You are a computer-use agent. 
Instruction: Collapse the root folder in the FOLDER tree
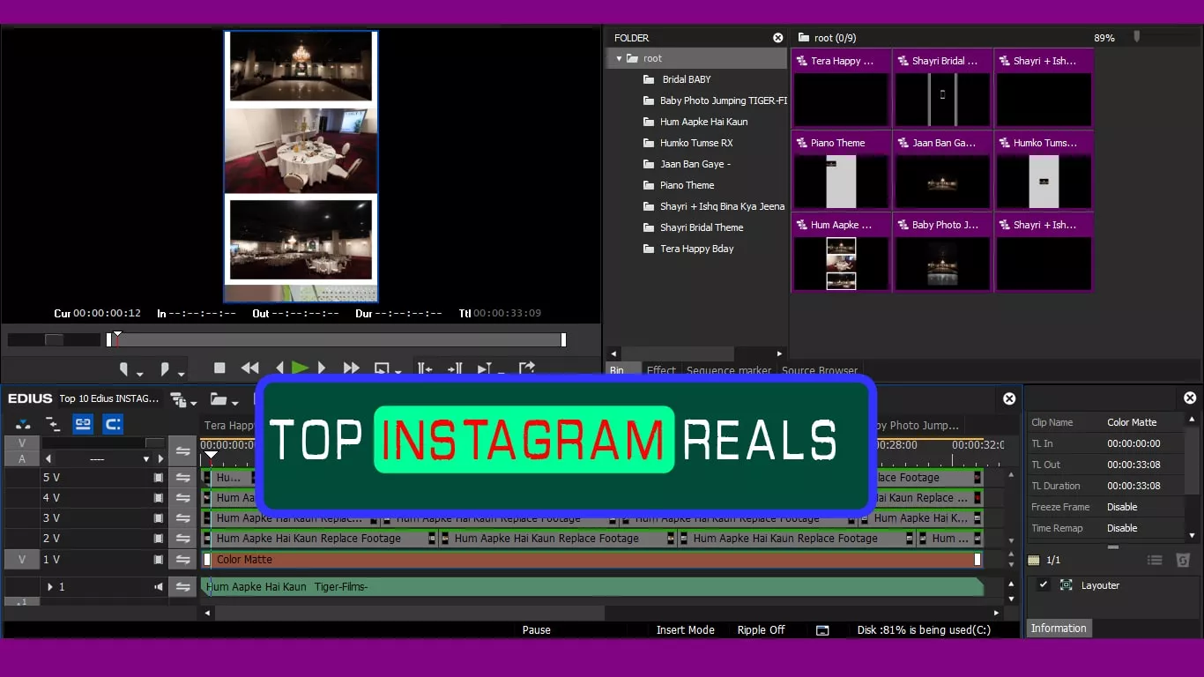619,57
